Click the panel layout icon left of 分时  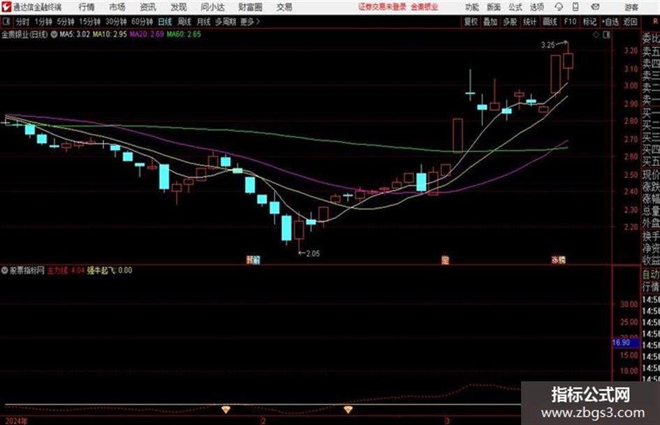(x=6, y=22)
